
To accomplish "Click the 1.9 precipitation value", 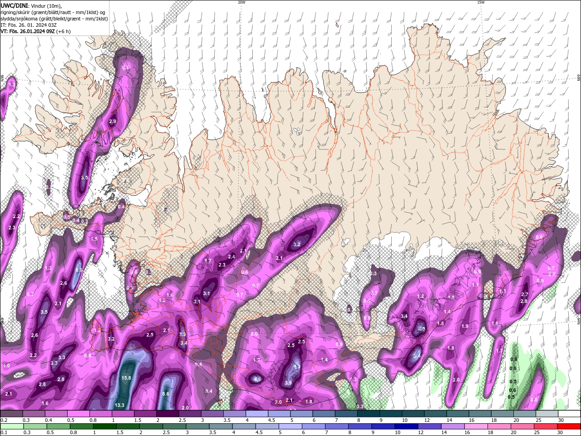I will pos(465,326).
